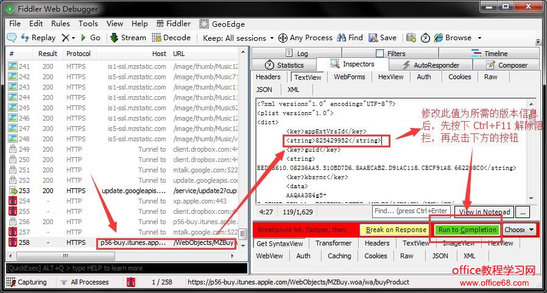Click View in Notepad button
Image resolution: width=547 pixels, height=293 pixels.
(484, 212)
